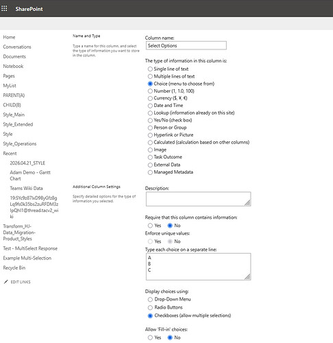Set Require column information to Yes
The width and height of the screenshot is (333, 343).
(x=150, y=226)
